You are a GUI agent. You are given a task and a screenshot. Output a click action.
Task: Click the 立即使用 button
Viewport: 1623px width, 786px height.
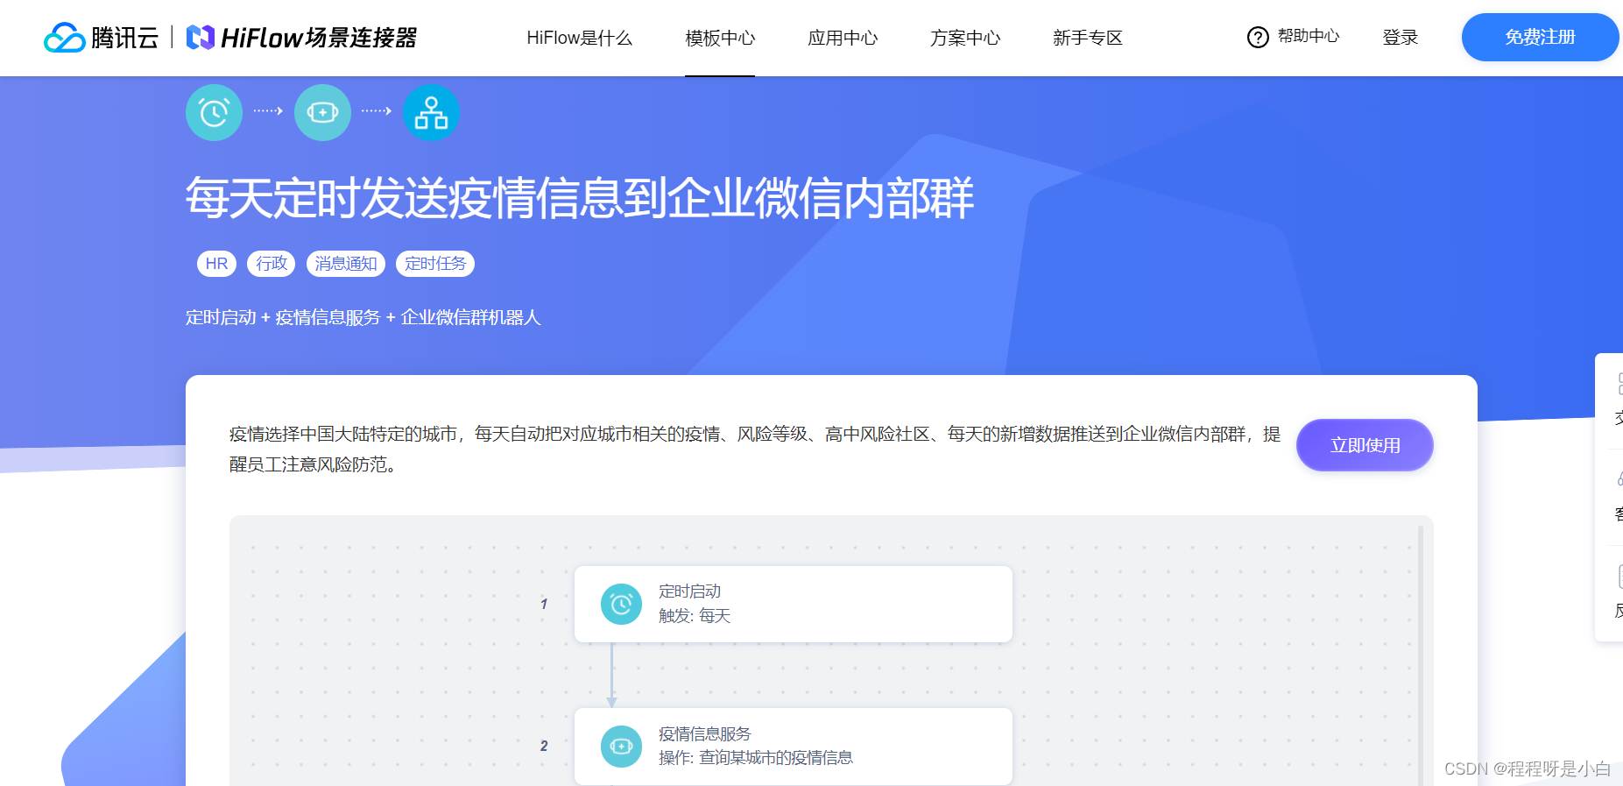[1365, 445]
